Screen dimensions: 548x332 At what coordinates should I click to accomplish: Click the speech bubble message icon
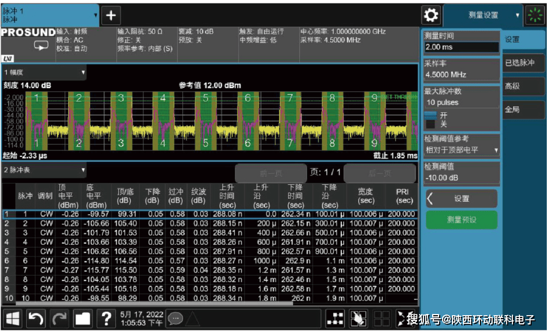click(x=175, y=319)
